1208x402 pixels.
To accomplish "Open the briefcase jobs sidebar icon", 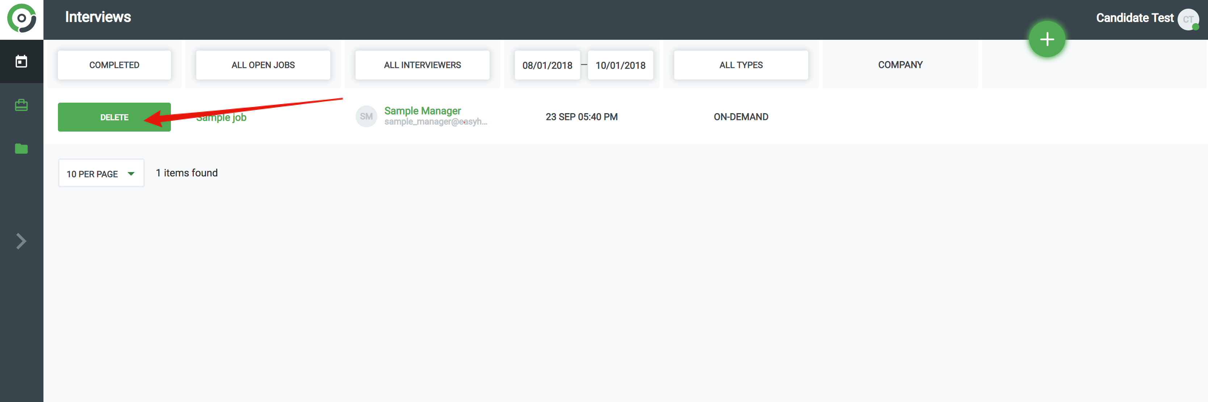I will 22,105.
